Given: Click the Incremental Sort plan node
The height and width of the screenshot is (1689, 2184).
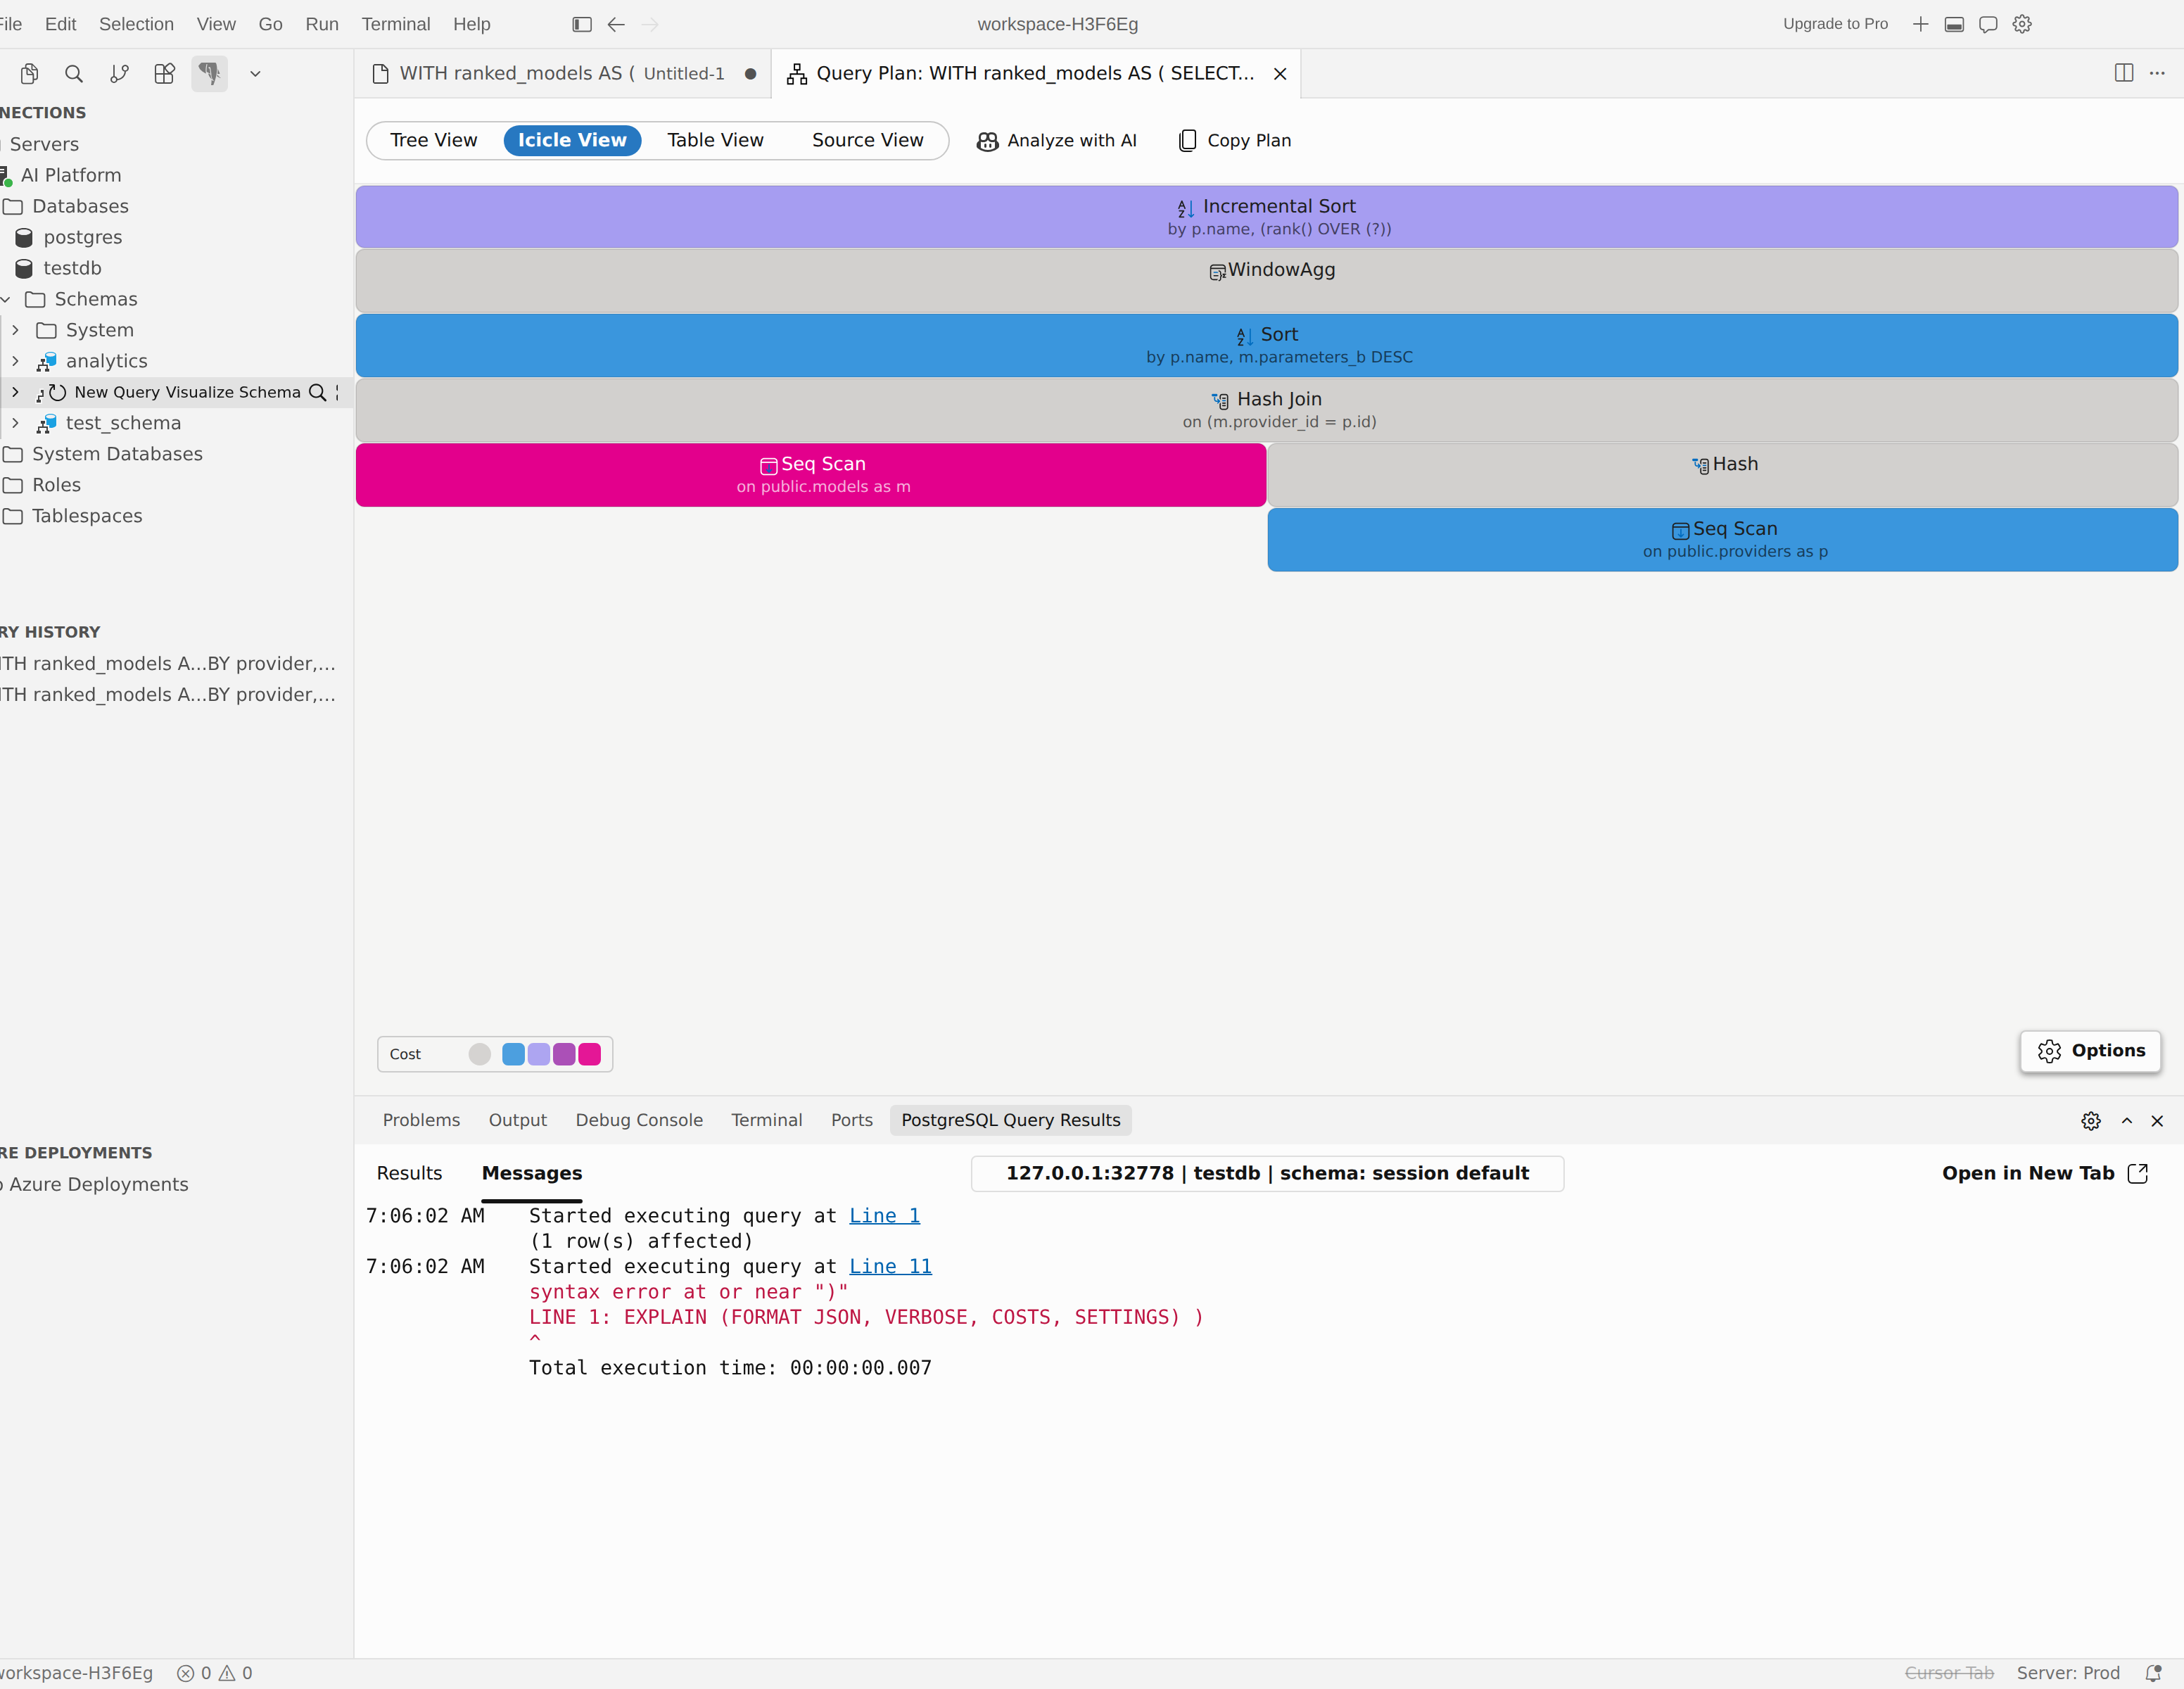Looking at the screenshot, I should pyautogui.click(x=1266, y=216).
